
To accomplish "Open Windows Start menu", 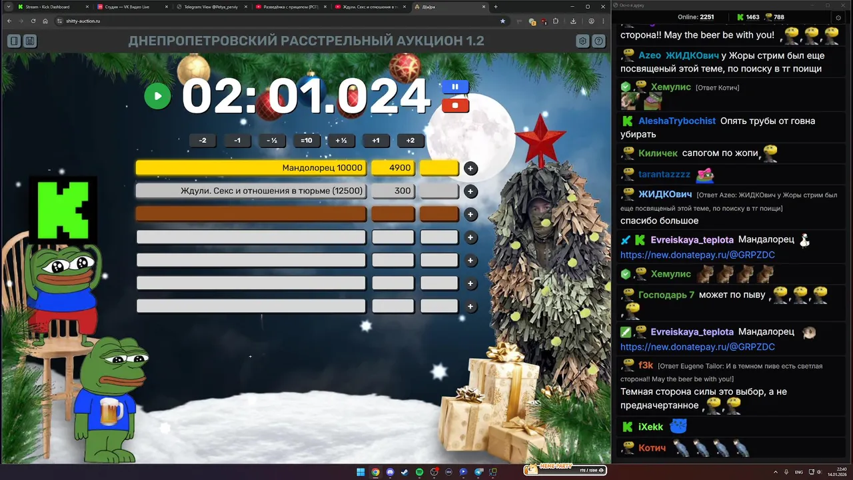I will pos(361,472).
